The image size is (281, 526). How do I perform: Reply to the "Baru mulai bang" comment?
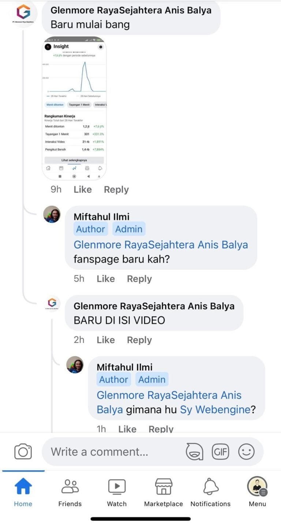[116, 190]
